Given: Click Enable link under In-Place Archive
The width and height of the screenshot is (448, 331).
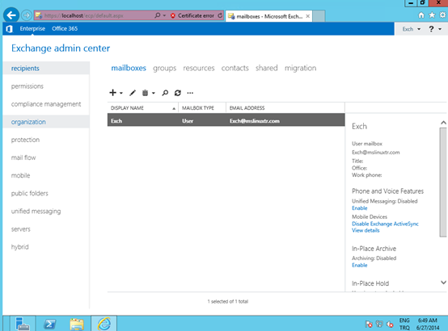Looking at the screenshot, I should [x=359, y=265].
